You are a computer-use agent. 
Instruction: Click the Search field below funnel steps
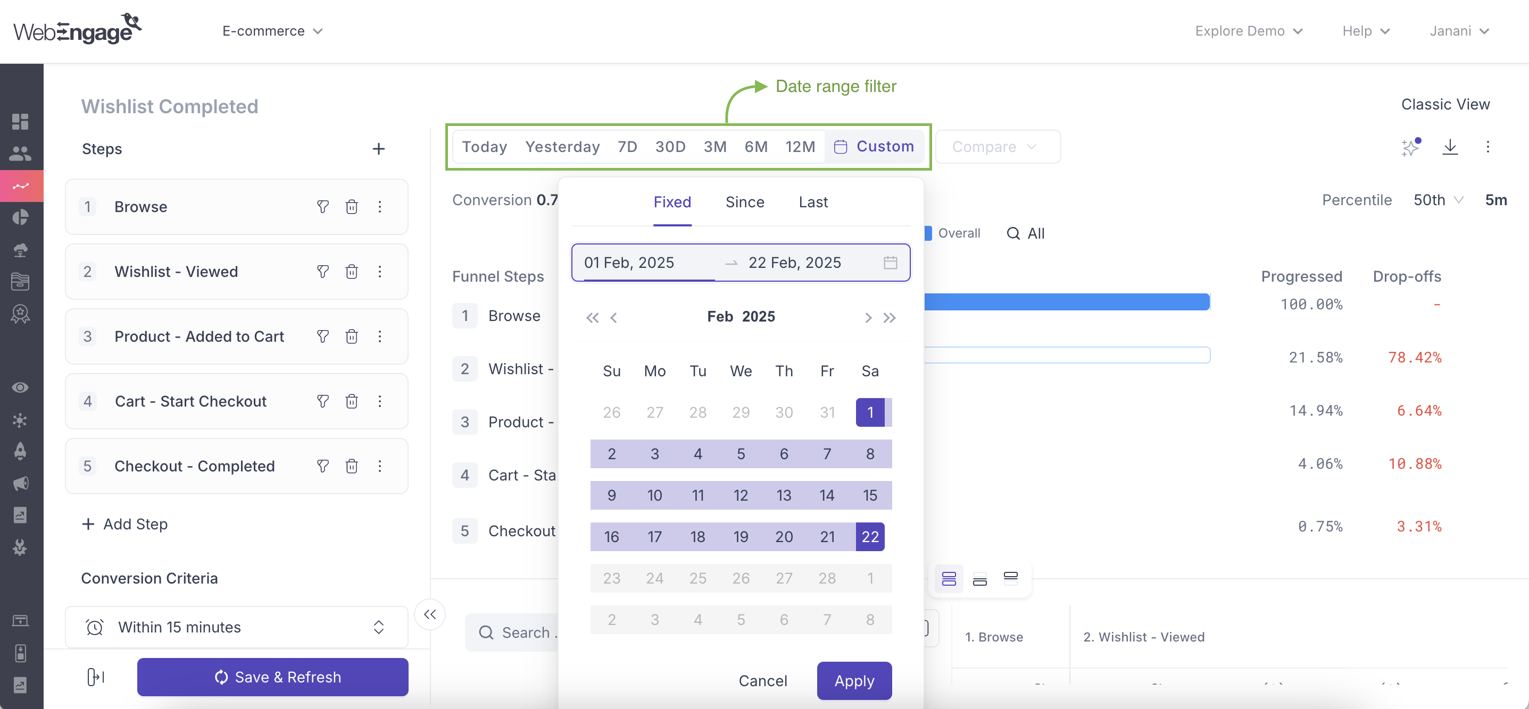[x=513, y=633]
